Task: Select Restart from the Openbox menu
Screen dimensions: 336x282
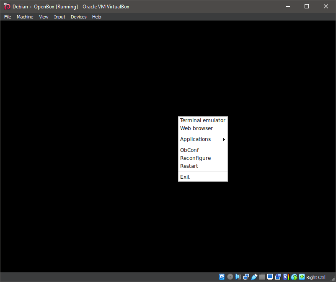Action: (189, 166)
